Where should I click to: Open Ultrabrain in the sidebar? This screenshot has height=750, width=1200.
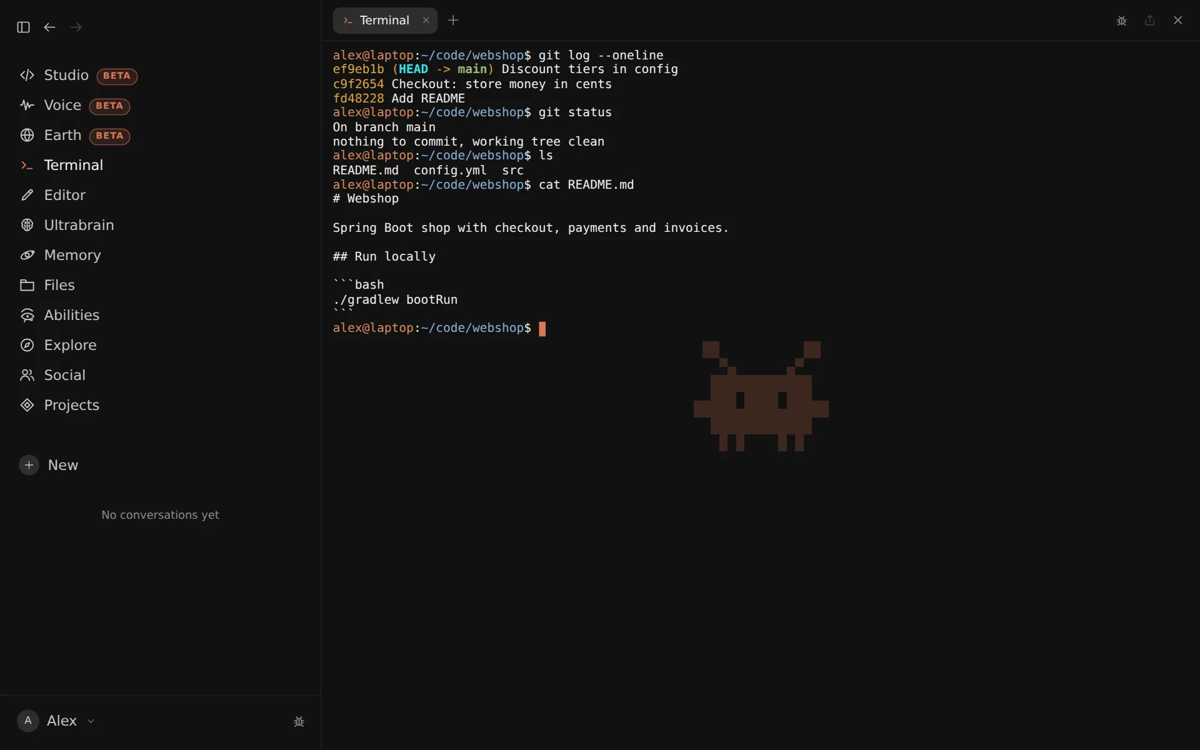click(x=67, y=226)
